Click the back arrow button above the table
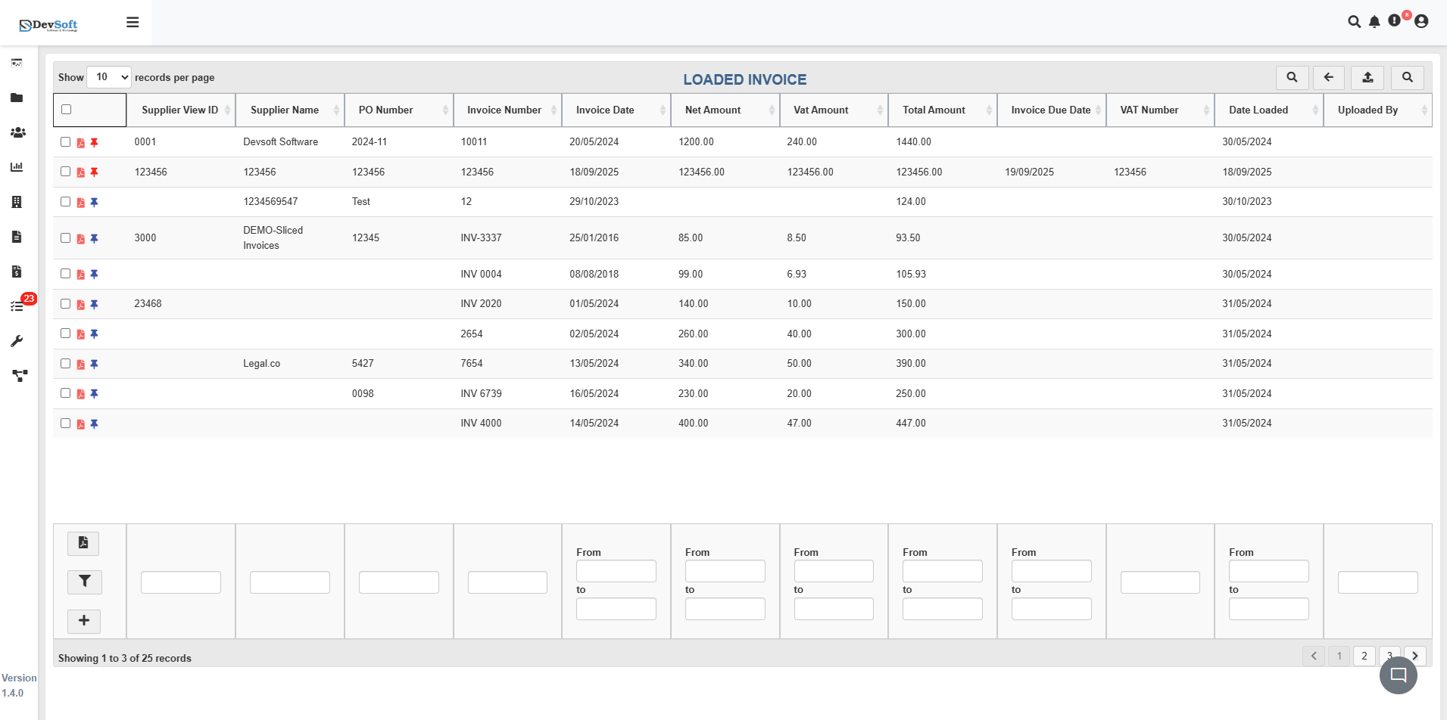The height and width of the screenshot is (720, 1447). click(1329, 77)
